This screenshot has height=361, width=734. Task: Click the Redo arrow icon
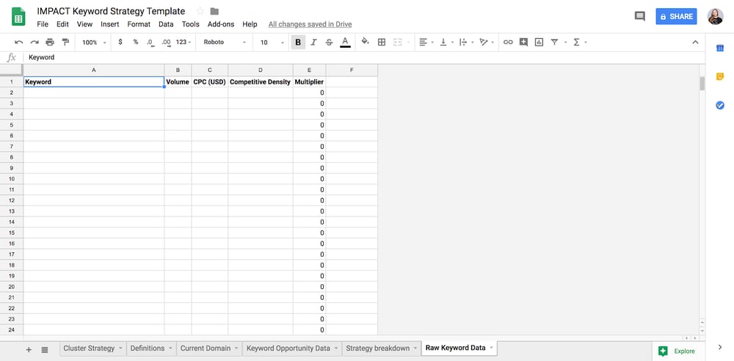(34, 42)
